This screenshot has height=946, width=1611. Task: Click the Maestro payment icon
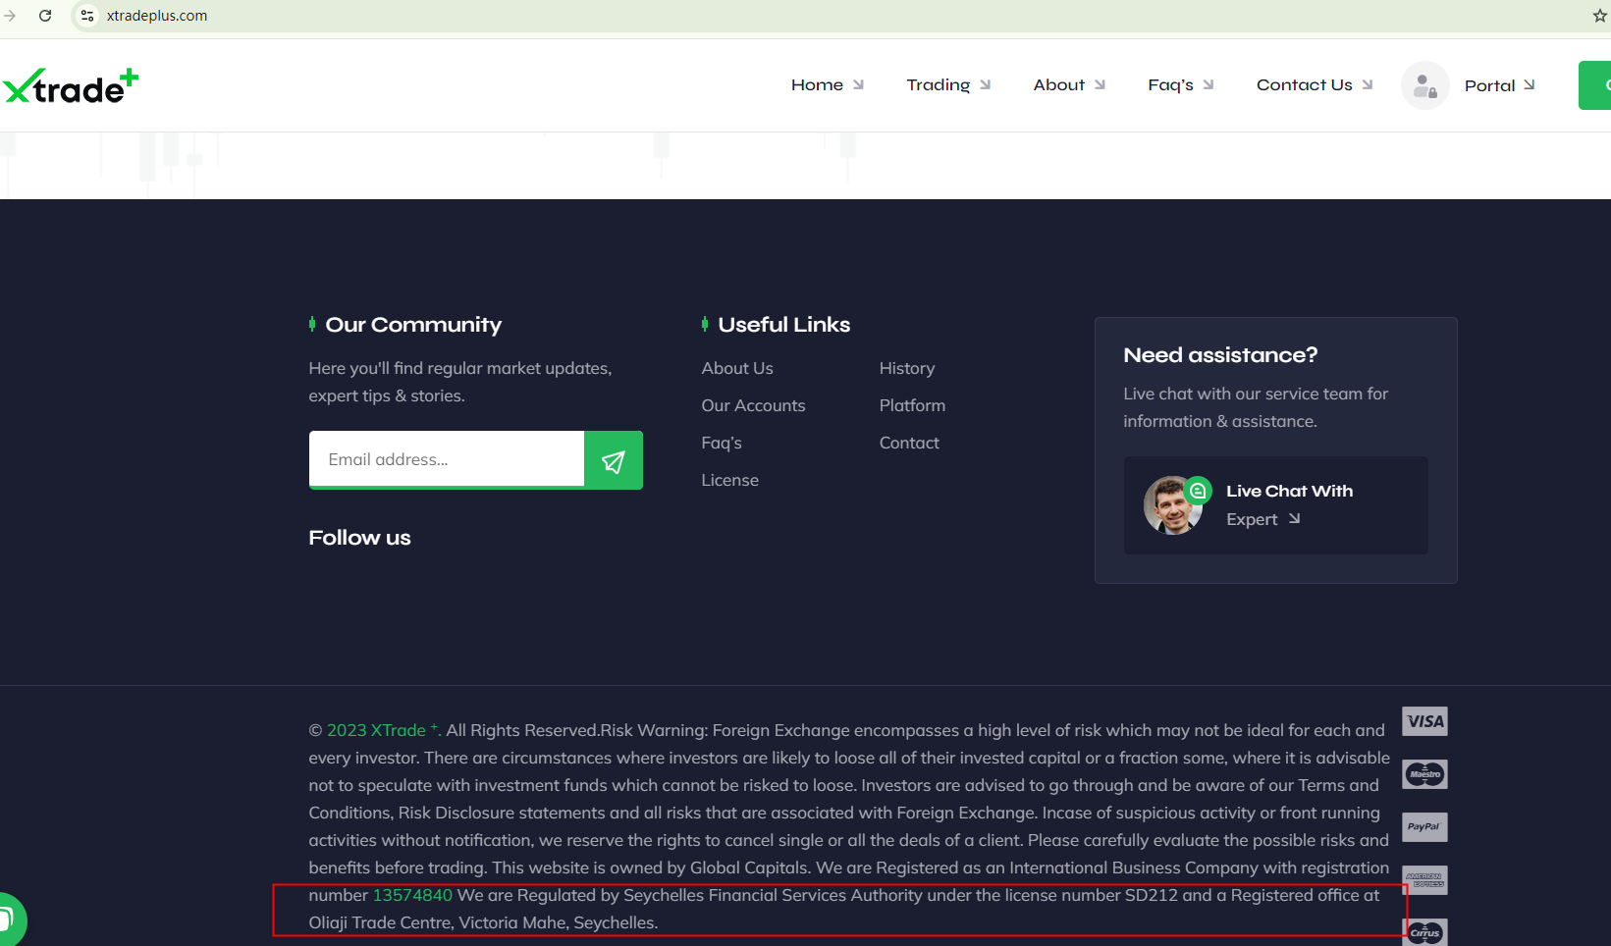(1424, 774)
